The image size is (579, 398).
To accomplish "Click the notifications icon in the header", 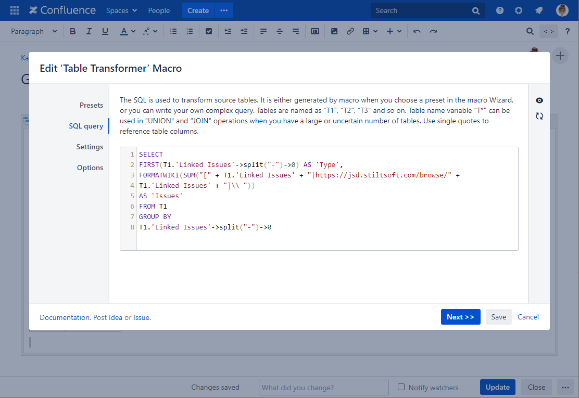I will [x=539, y=10].
